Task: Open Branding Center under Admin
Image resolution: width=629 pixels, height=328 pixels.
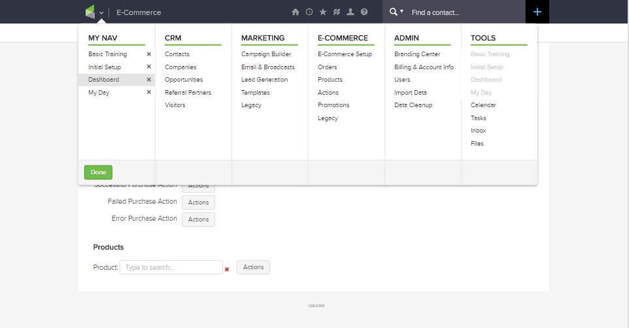Action: click(x=417, y=54)
